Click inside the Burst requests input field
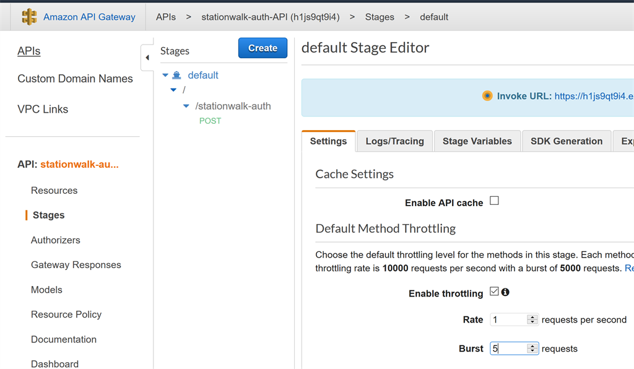Screen dimensions: 634x369 click(509, 348)
